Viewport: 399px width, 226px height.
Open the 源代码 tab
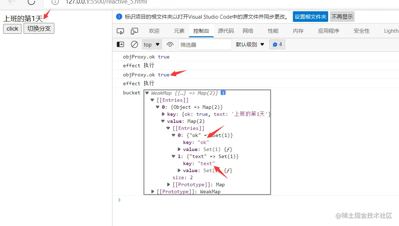(226, 31)
